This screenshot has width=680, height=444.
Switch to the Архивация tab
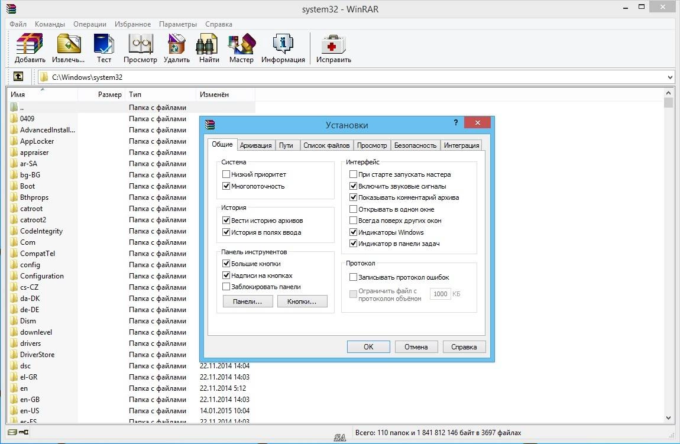(x=256, y=145)
